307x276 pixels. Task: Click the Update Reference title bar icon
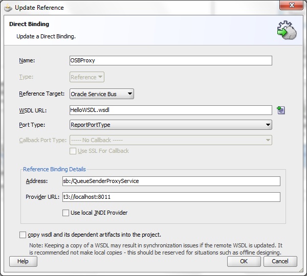[8, 8]
